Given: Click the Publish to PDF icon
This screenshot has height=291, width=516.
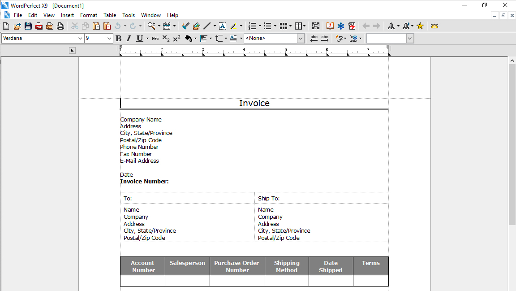Looking at the screenshot, I should pyautogui.click(x=39, y=26).
